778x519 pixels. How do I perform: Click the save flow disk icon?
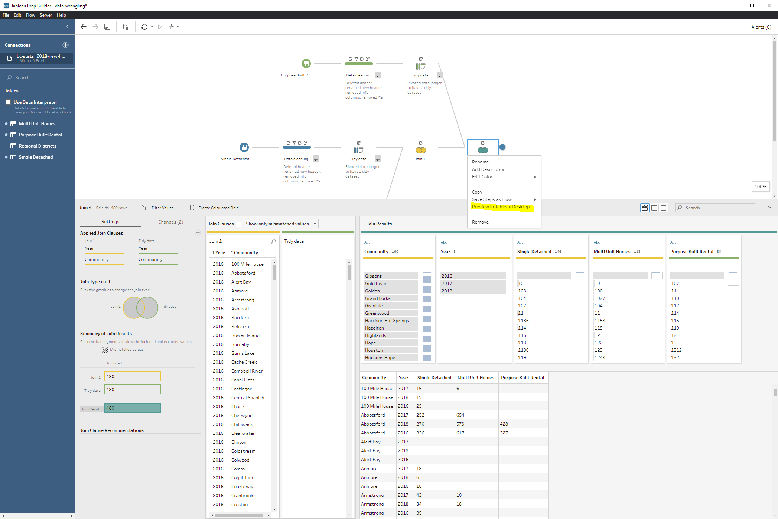(107, 27)
